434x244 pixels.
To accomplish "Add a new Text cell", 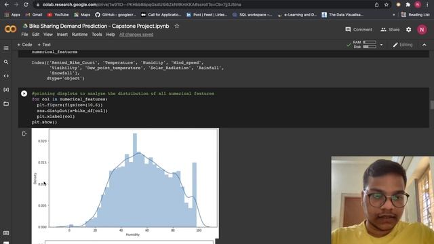I will pyautogui.click(x=44, y=45).
